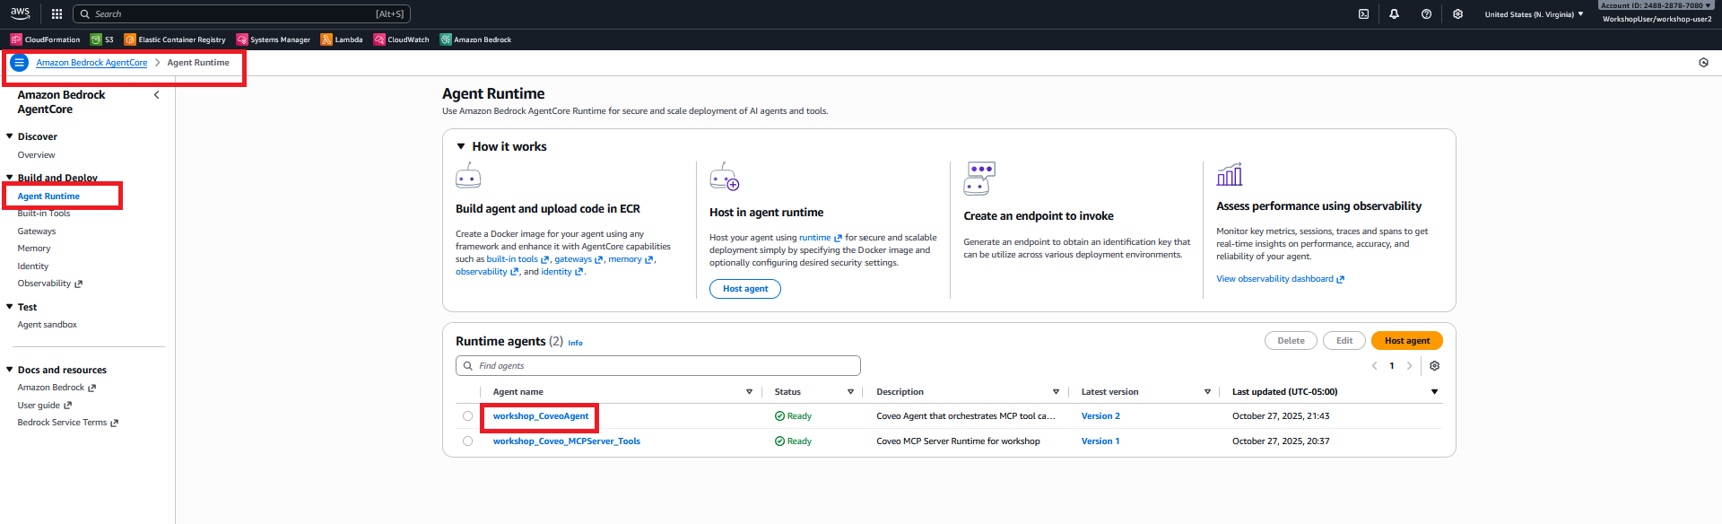Open View observability dashboard link

click(x=1280, y=279)
